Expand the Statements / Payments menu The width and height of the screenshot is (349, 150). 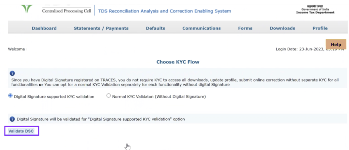[x=101, y=28]
